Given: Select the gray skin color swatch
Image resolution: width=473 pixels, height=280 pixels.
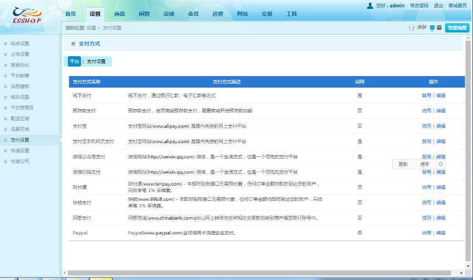Looking at the screenshot, I should [439, 28].
